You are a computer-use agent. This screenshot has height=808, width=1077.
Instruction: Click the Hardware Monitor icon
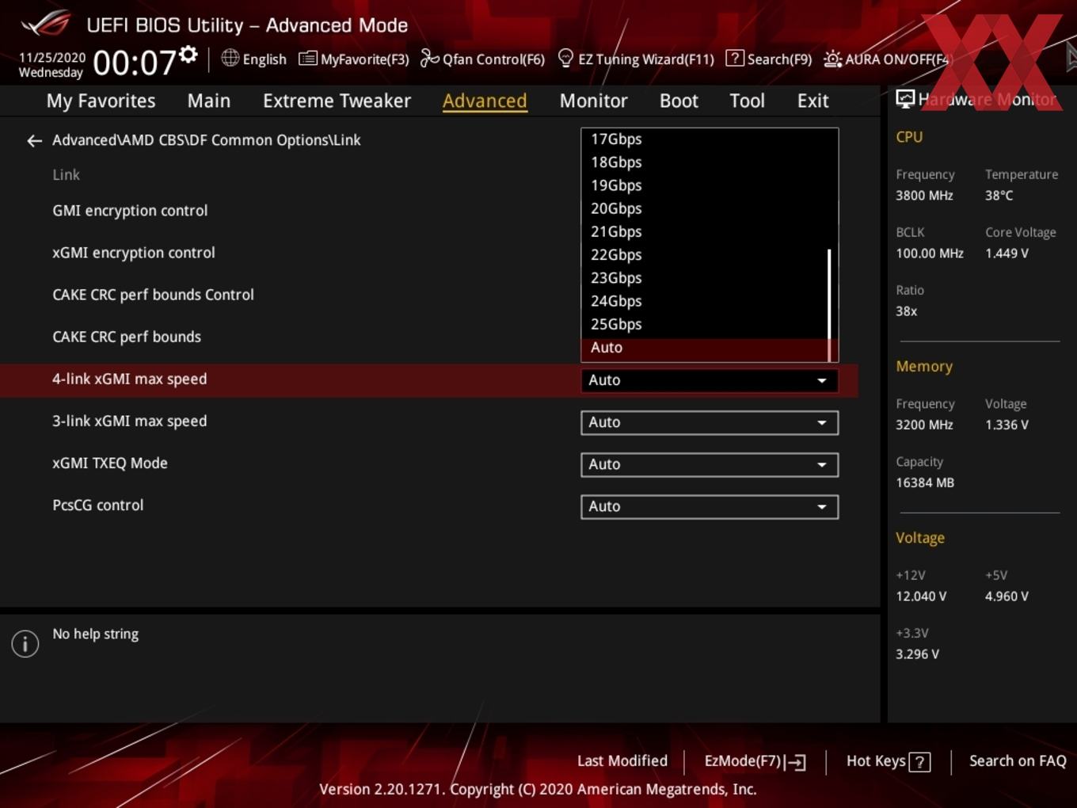click(x=905, y=98)
